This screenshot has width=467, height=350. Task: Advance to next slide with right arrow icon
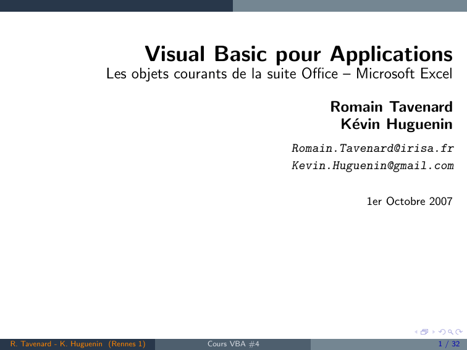[x=434, y=332]
